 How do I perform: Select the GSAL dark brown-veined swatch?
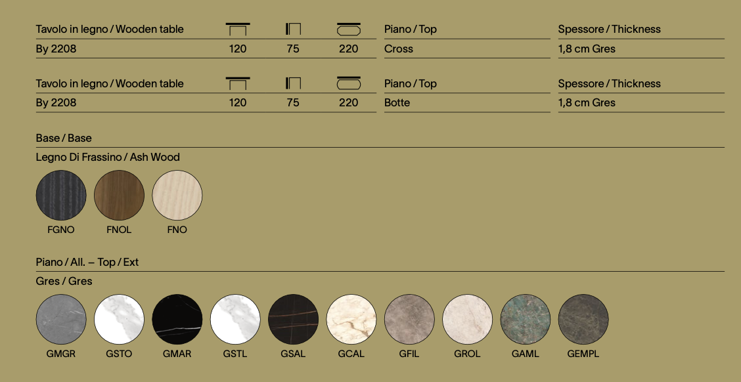pos(294,319)
